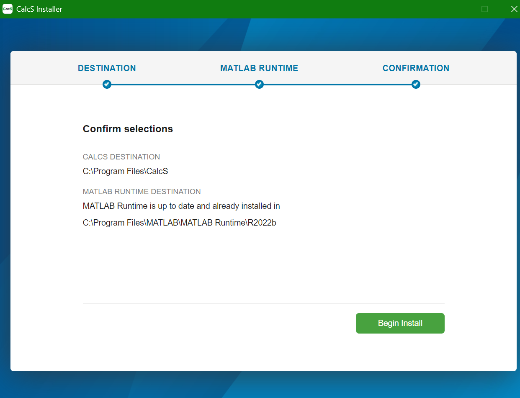Minimize the CalcS Installer window
The image size is (520, 398).
click(456, 9)
